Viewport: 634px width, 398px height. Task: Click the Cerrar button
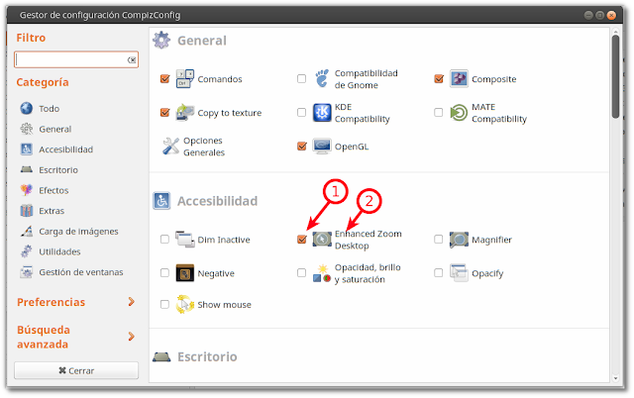click(76, 370)
